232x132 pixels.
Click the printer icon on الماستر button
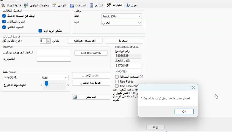tap(75, 97)
